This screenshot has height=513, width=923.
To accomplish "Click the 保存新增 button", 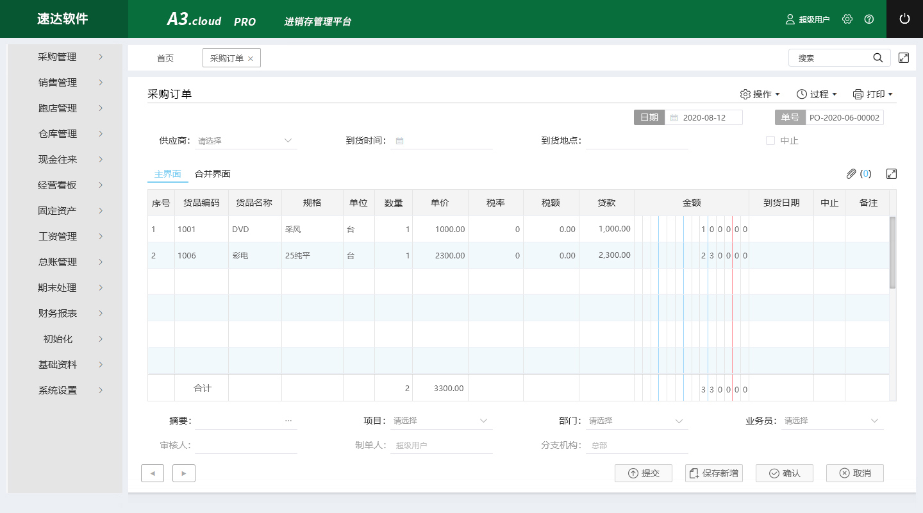I will point(714,473).
